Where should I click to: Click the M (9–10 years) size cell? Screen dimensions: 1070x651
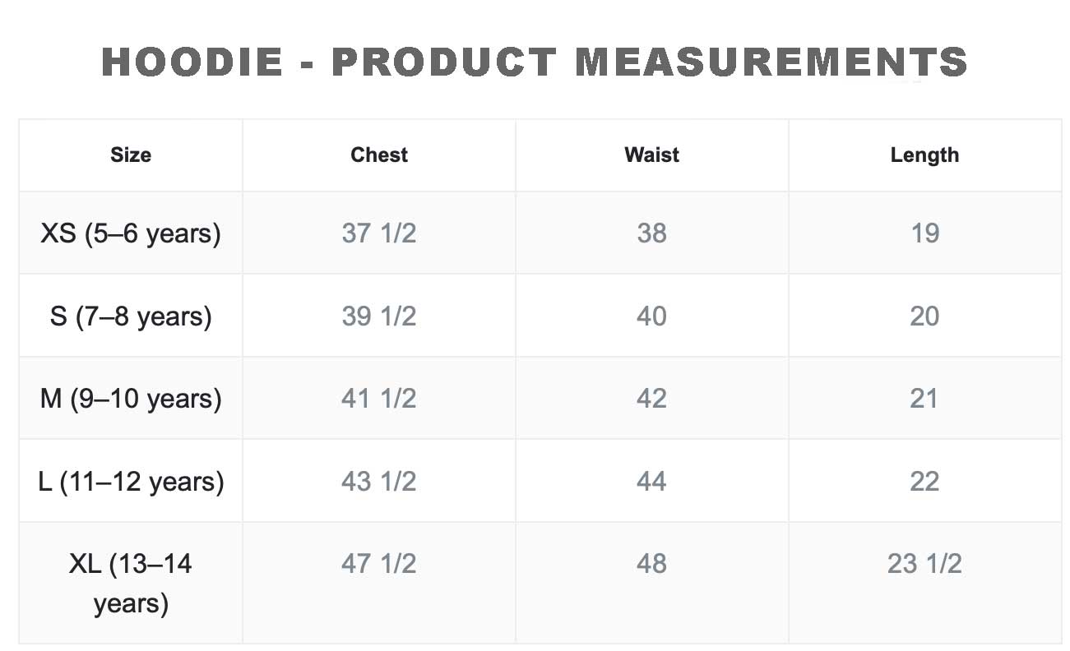pos(131,399)
